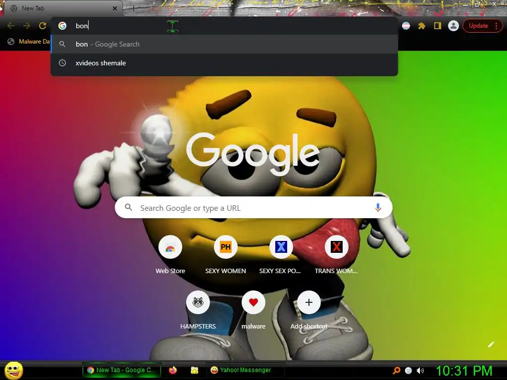The image size is (507, 380).
Task: Click magnifier icon in page search box
Action: click(x=128, y=207)
